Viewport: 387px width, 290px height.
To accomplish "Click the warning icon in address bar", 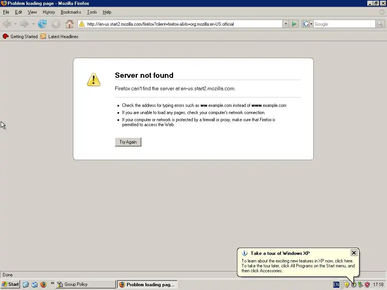I will pyautogui.click(x=82, y=24).
